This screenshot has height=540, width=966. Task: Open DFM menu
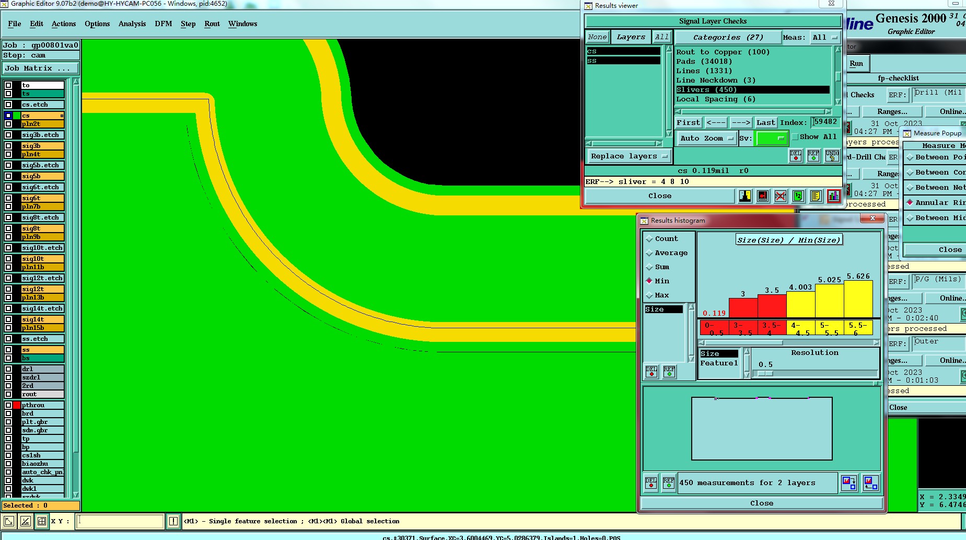[x=164, y=24]
